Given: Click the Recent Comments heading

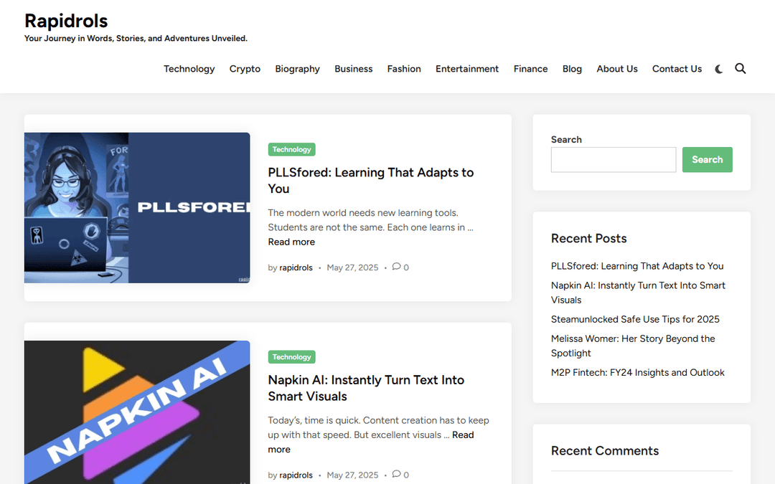Looking at the screenshot, I should pyautogui.click(x=605, y=450).
